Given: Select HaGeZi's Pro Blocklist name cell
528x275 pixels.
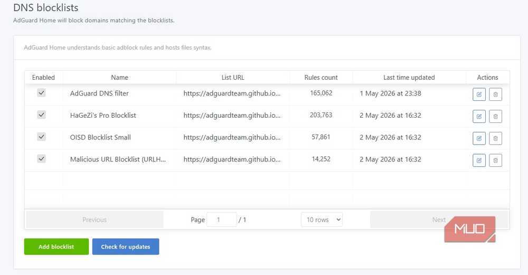Looking at the screenshot, I should pyautogui.click(x=103, y=115).
